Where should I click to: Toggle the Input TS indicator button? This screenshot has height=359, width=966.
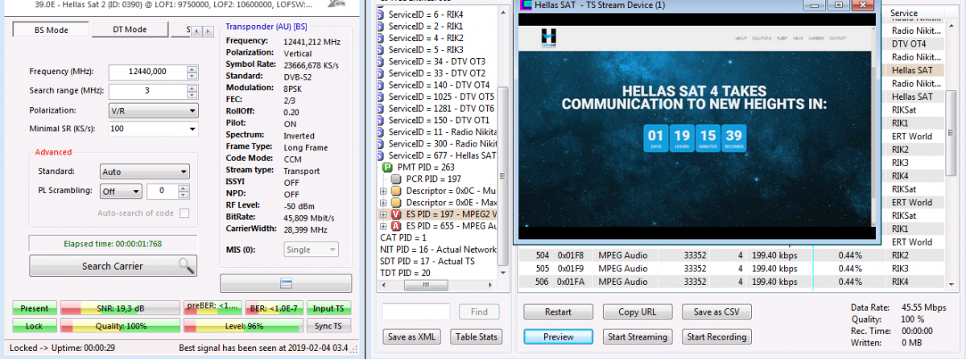(328, 308)
